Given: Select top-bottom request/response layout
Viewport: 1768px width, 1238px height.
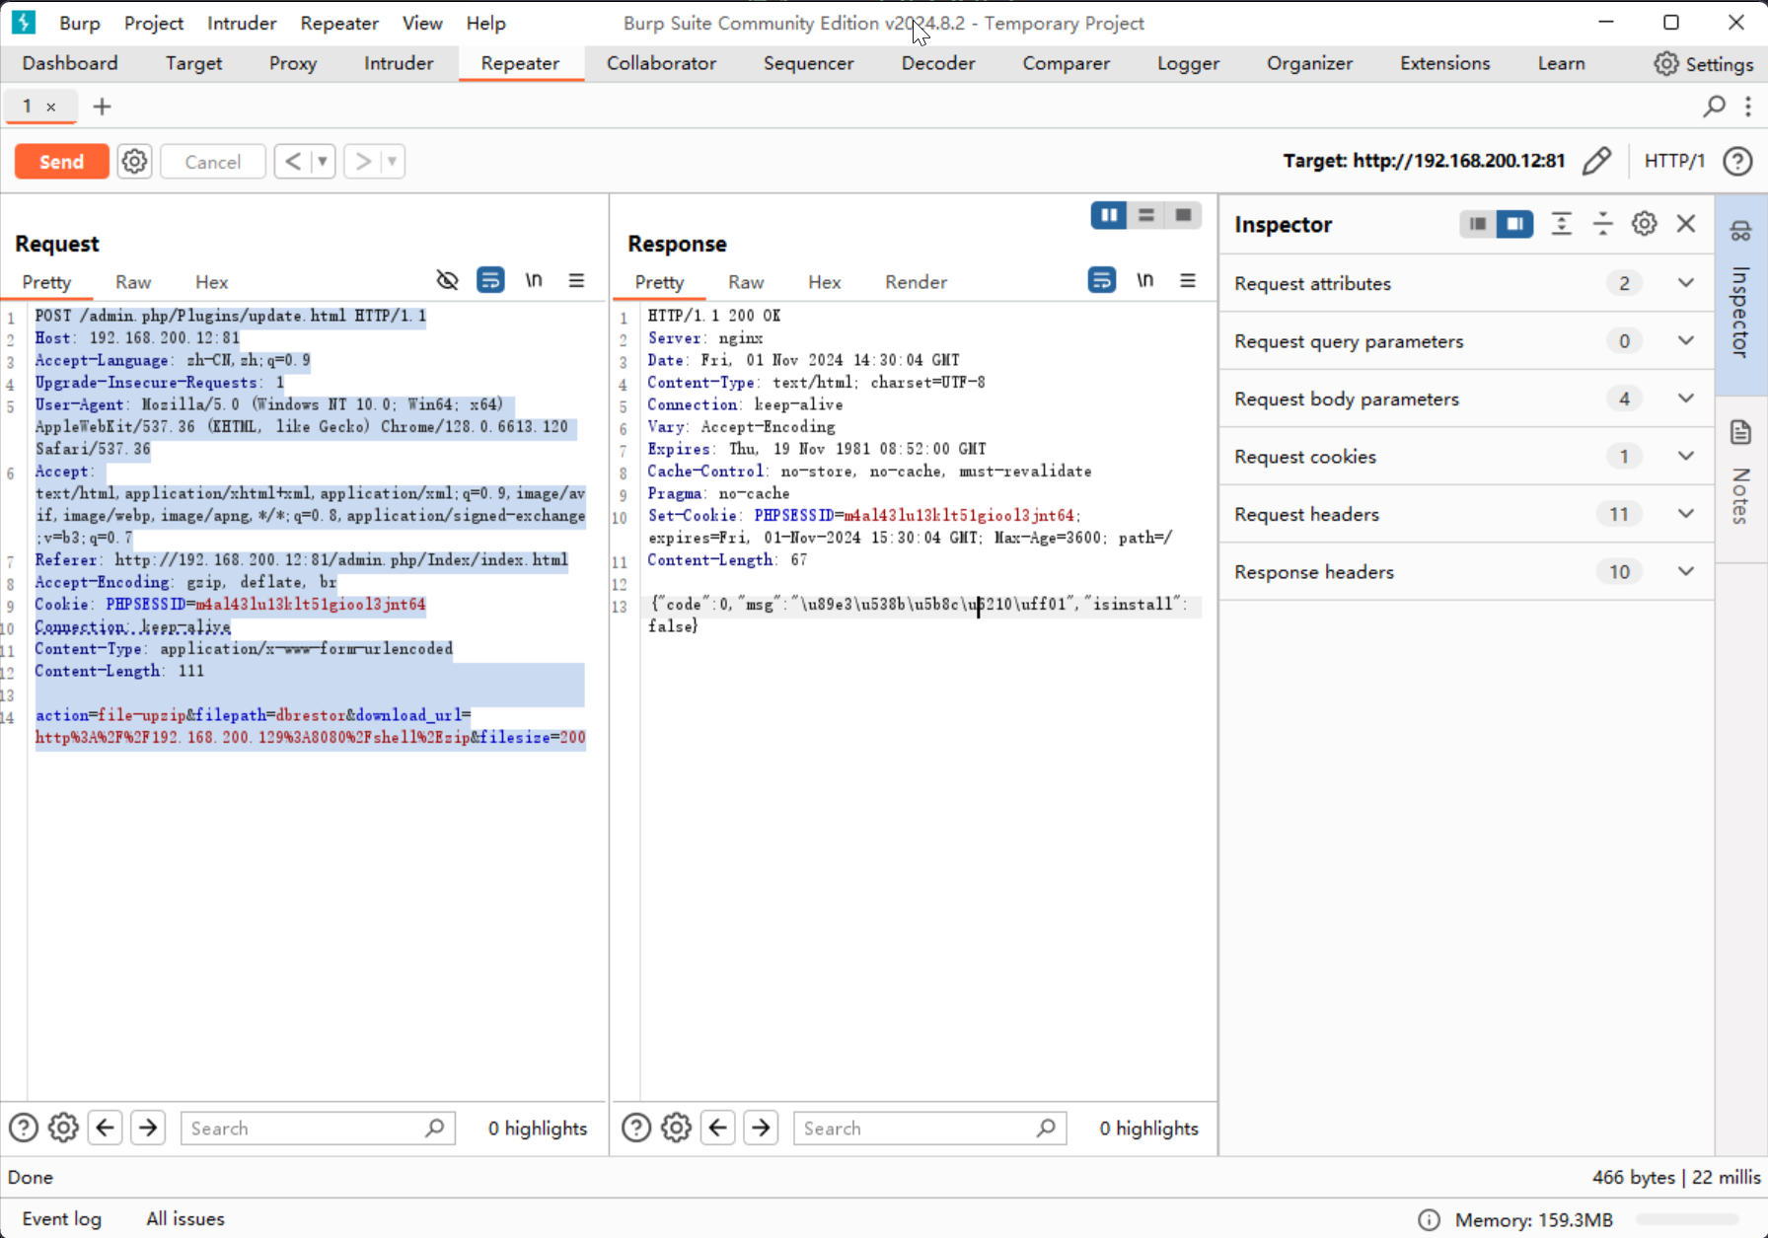Looking at the screenshot, I should (1145, 215).
